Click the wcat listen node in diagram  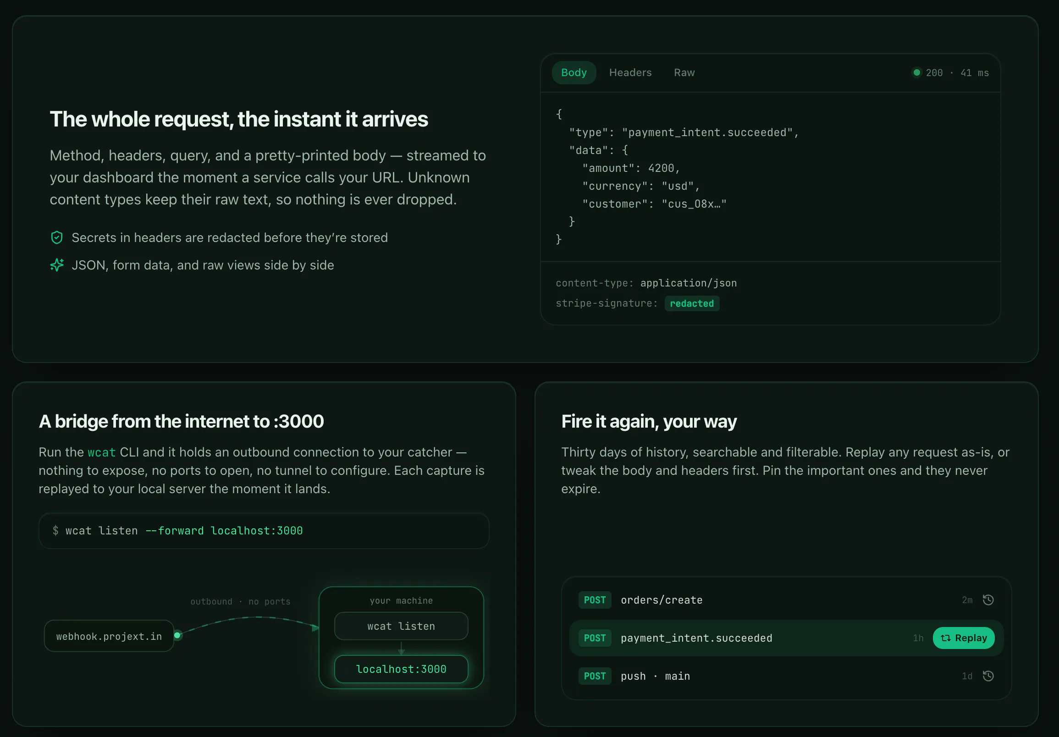pos(401,626)
